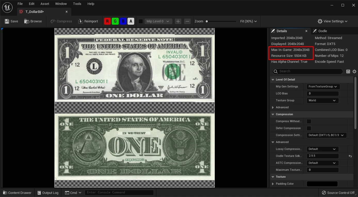Maximize the Unreal Editor window
Viewport: 358px width, 197px height.
(343, 5)
